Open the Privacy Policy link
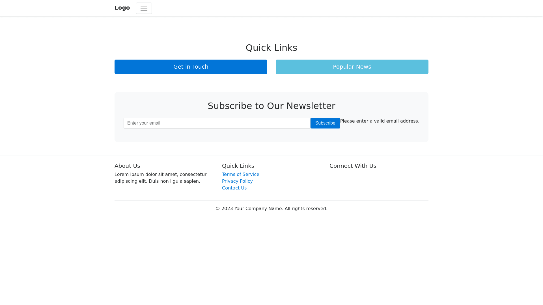Viewport: 543px width, 305px height. tap(237, 181)
